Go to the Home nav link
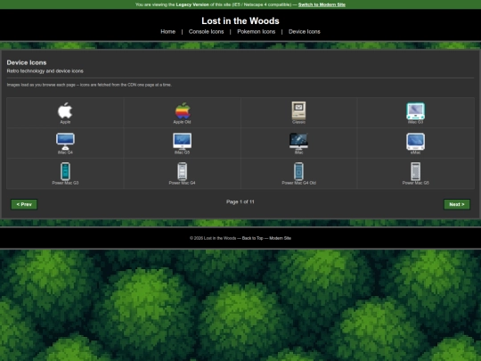Viewport: 481px width, 361px height. 168,31
